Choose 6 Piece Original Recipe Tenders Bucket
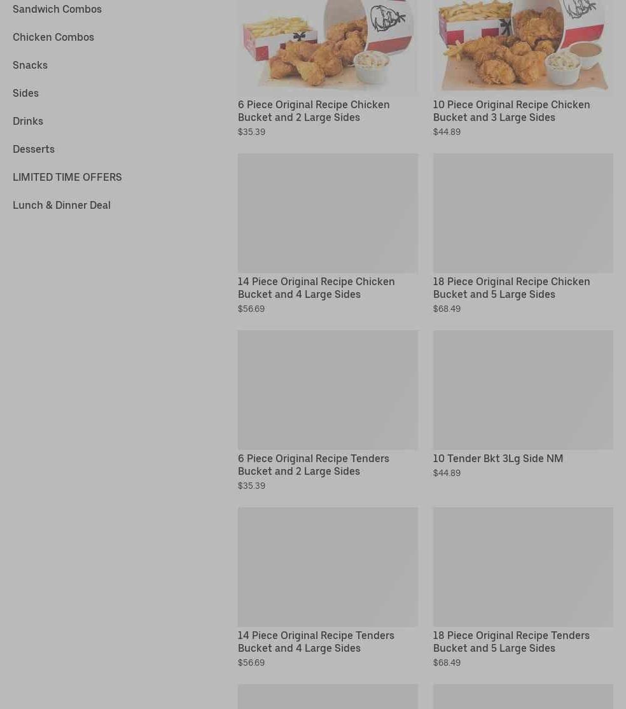Viewport: 626px width, 709px height. (313, 465)
